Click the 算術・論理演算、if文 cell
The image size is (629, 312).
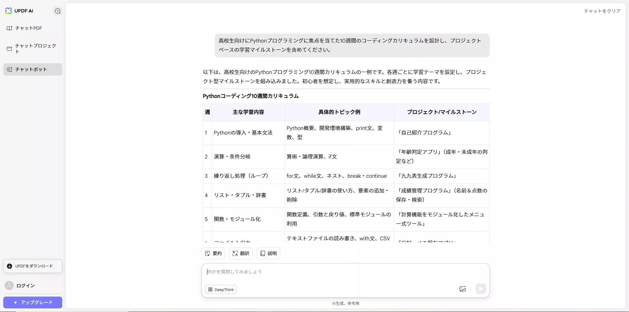tap(339, 157)
